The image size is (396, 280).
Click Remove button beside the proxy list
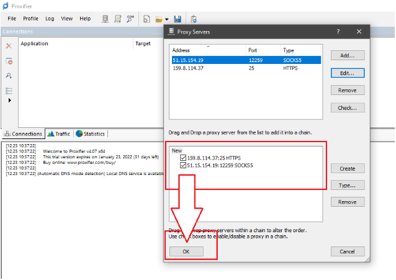(x=348, y=90)
